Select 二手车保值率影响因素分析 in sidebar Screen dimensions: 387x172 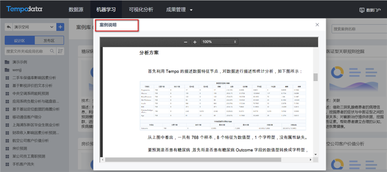[34, 78]
